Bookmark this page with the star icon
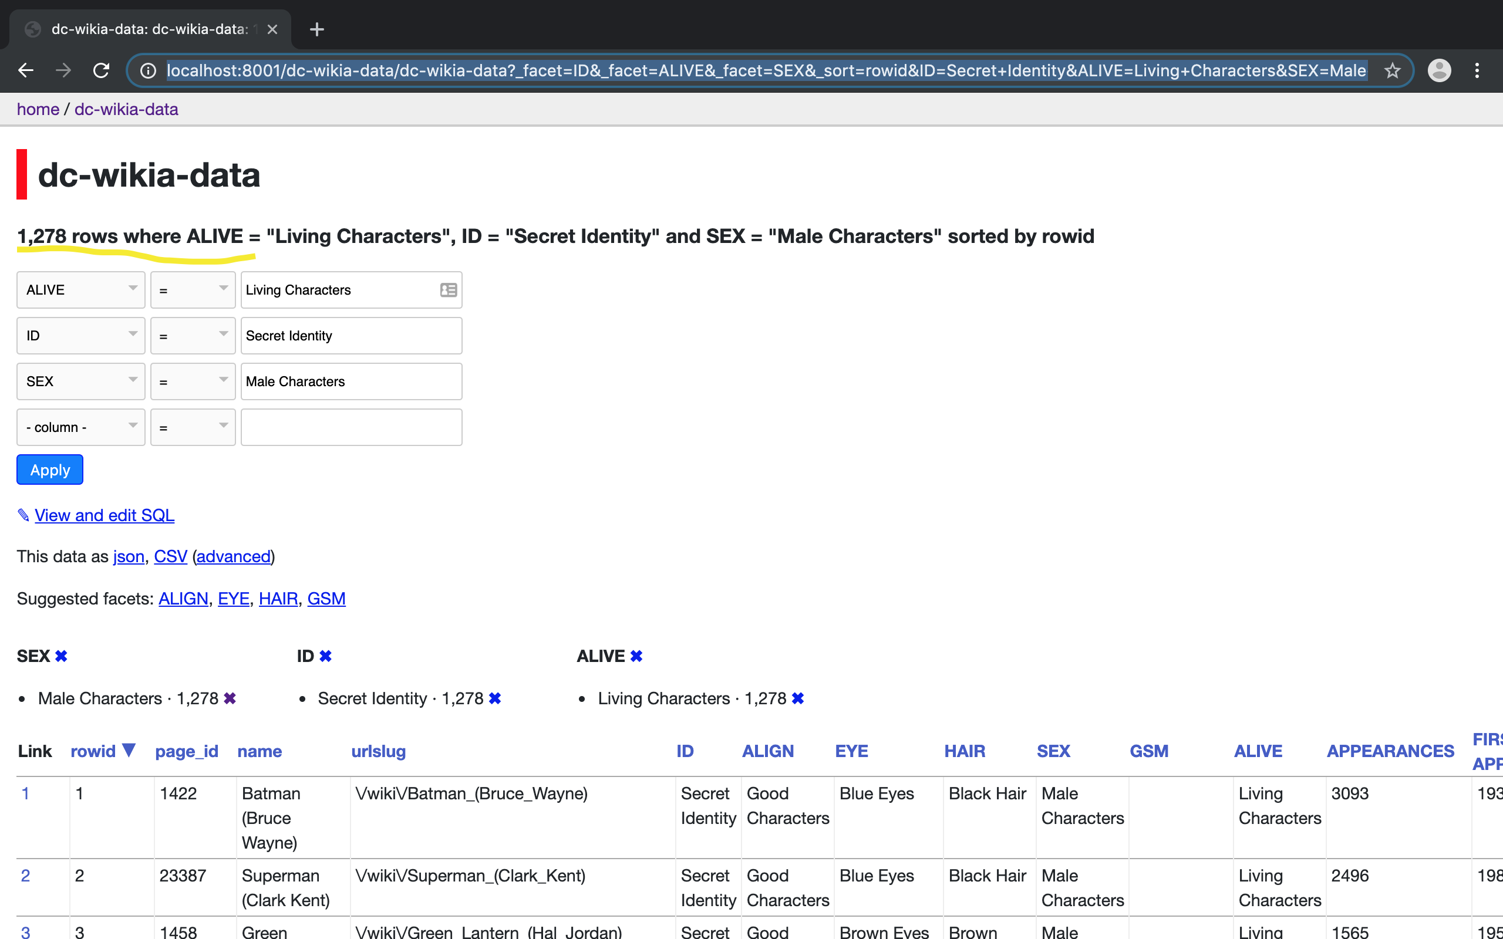1503x939 pixels. [x=1393, y=70]
